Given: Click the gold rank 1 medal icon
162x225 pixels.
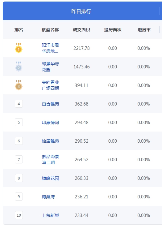Looking at the screenshot, I should (19, 48).
